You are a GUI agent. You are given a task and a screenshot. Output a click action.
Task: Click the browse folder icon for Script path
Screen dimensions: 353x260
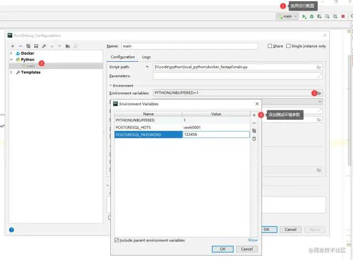coord(319,67)
